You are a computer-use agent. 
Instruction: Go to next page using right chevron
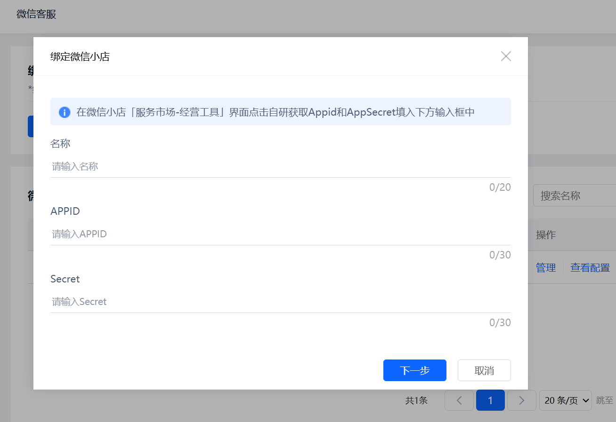point(521,400)
